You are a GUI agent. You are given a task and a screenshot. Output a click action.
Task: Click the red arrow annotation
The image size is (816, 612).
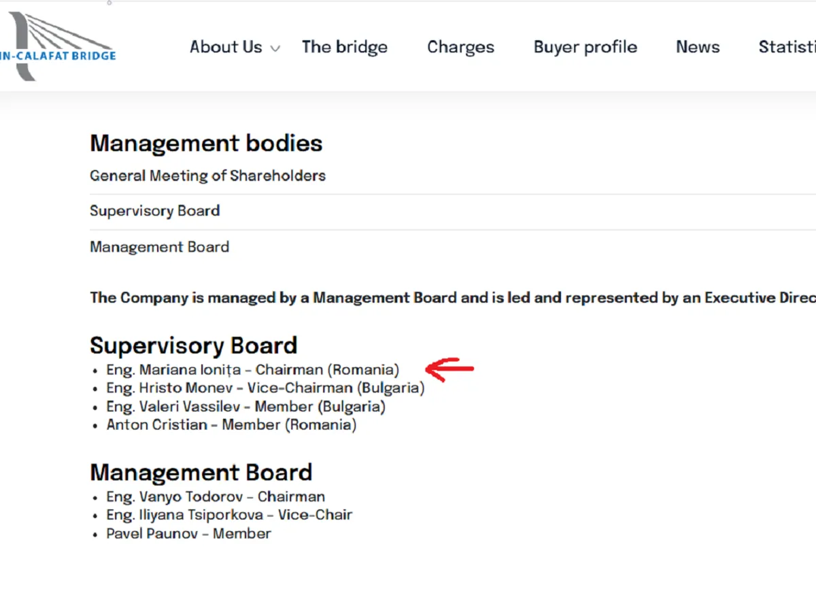pos(449,369)
